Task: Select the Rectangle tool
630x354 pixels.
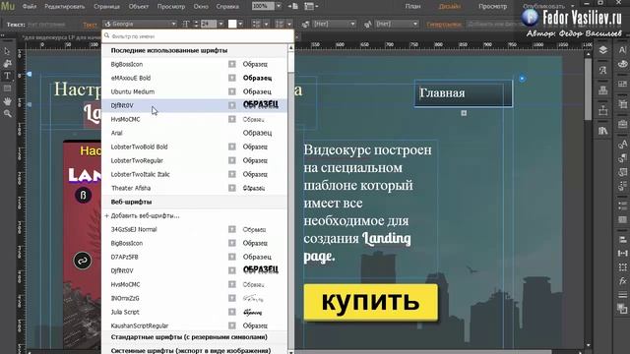Action: pyautogui.click(x=7, y=88)
